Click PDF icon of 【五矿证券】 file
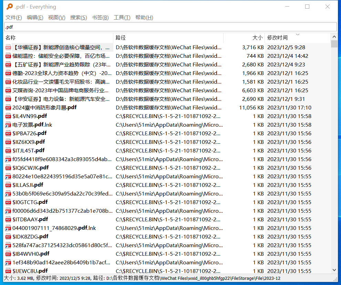Image resolution: width=341 pixels, height=285 pixels. click(x=8, y=65)
